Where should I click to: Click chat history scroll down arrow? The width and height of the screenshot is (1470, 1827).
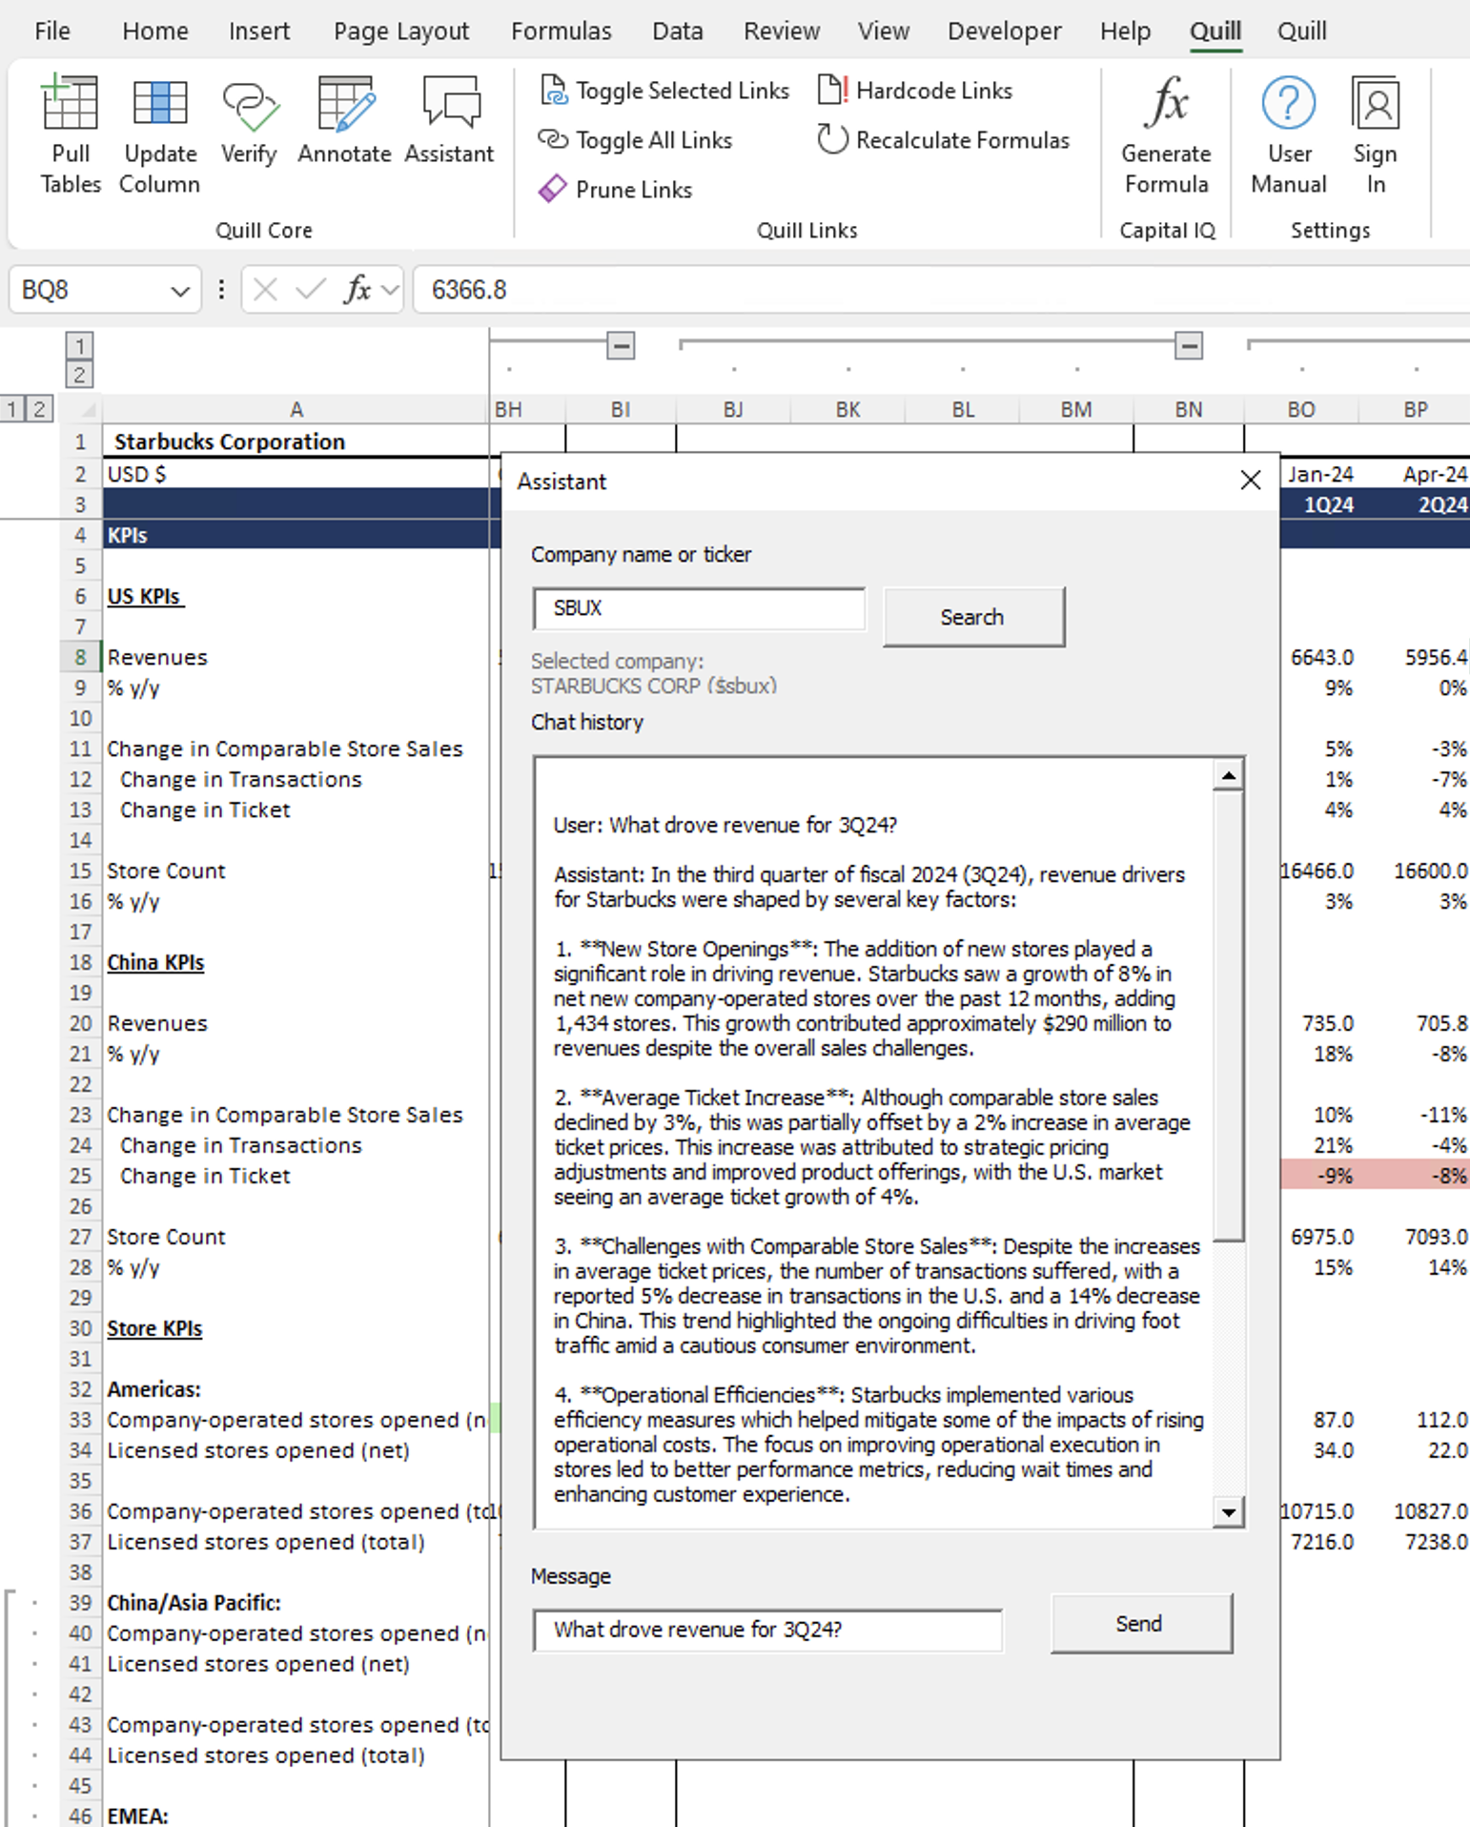point(1229,1511)
